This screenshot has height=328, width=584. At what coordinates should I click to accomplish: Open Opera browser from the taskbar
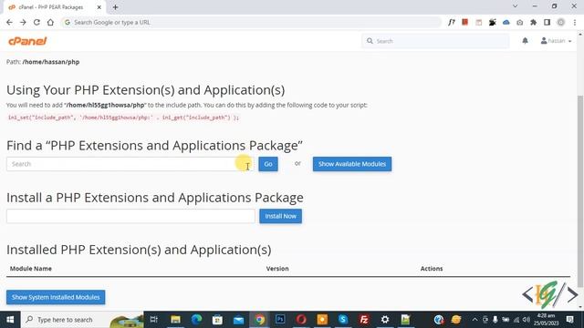click(x=301, y=320)
